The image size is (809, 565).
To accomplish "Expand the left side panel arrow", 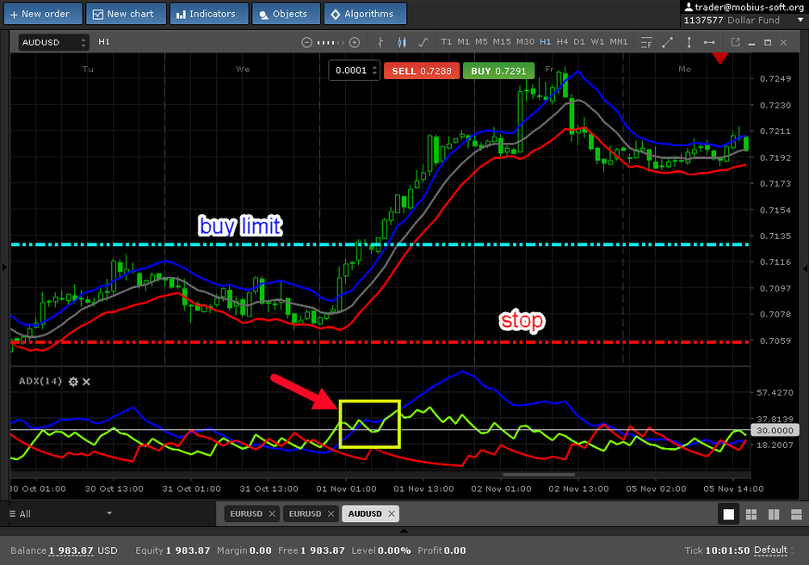I will 4,267.
